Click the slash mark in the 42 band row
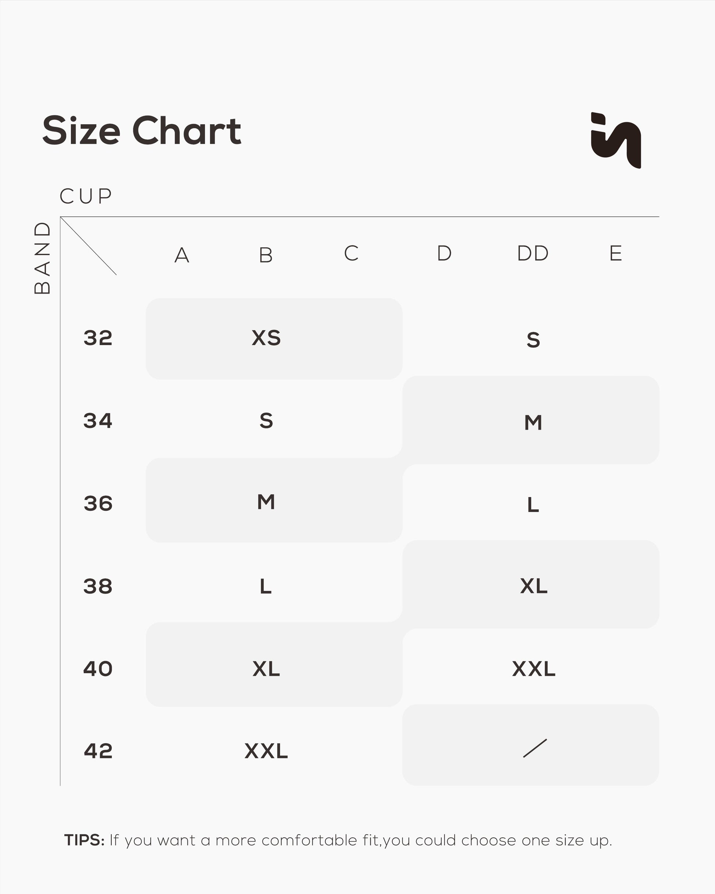Image resolution: width=715 pixels, height=894 pixels. coord(535,748)
